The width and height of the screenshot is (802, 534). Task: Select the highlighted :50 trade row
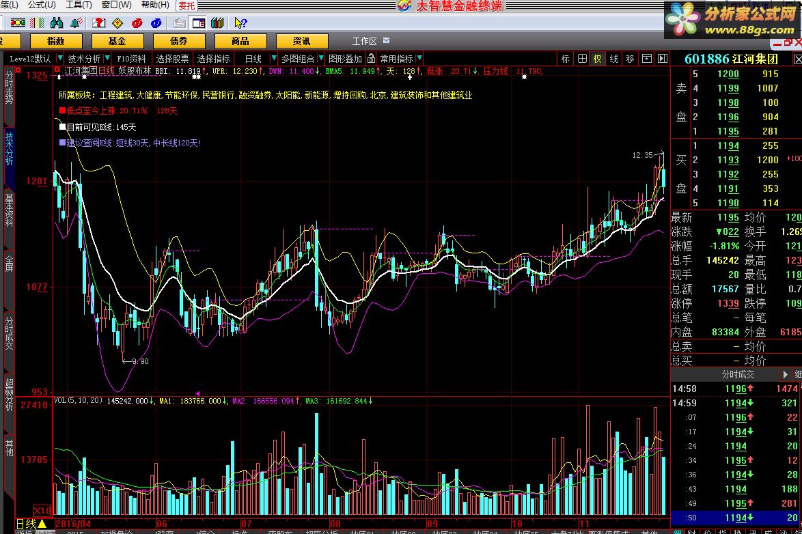pyautogui.click(x=736, y=517)
